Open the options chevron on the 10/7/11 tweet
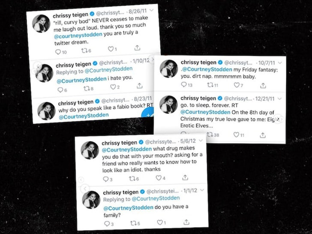Screen dimensions: 312x234 tap(280, 63)
